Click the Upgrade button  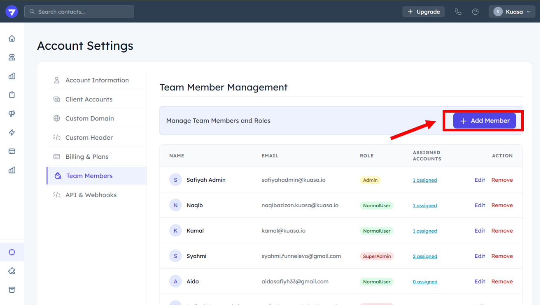423,12
